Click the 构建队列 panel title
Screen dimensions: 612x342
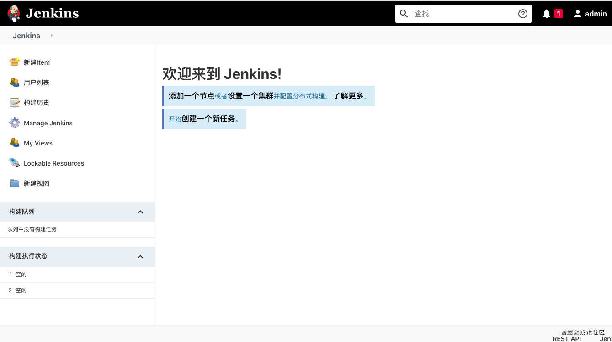point(22,212)
